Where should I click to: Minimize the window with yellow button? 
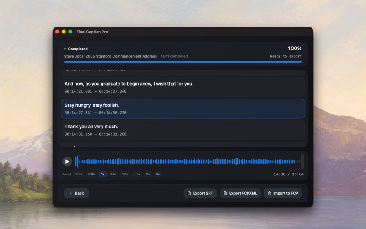click(64, 32)
